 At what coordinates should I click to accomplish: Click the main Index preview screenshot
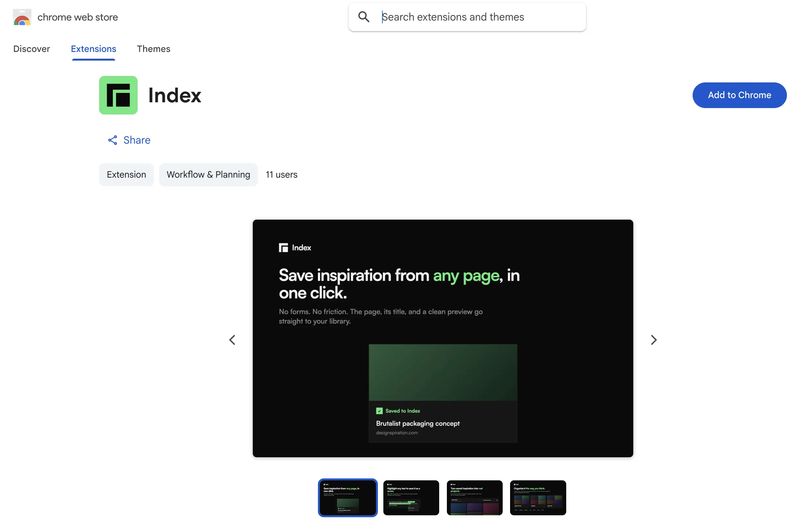[x=442, y=338]
